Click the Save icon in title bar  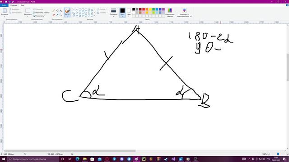(6, 2)
